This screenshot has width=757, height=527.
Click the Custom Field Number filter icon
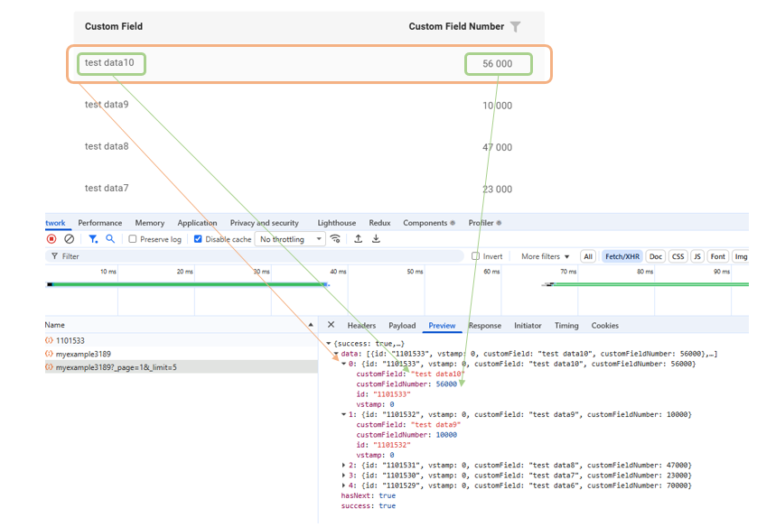coord(516,27)
